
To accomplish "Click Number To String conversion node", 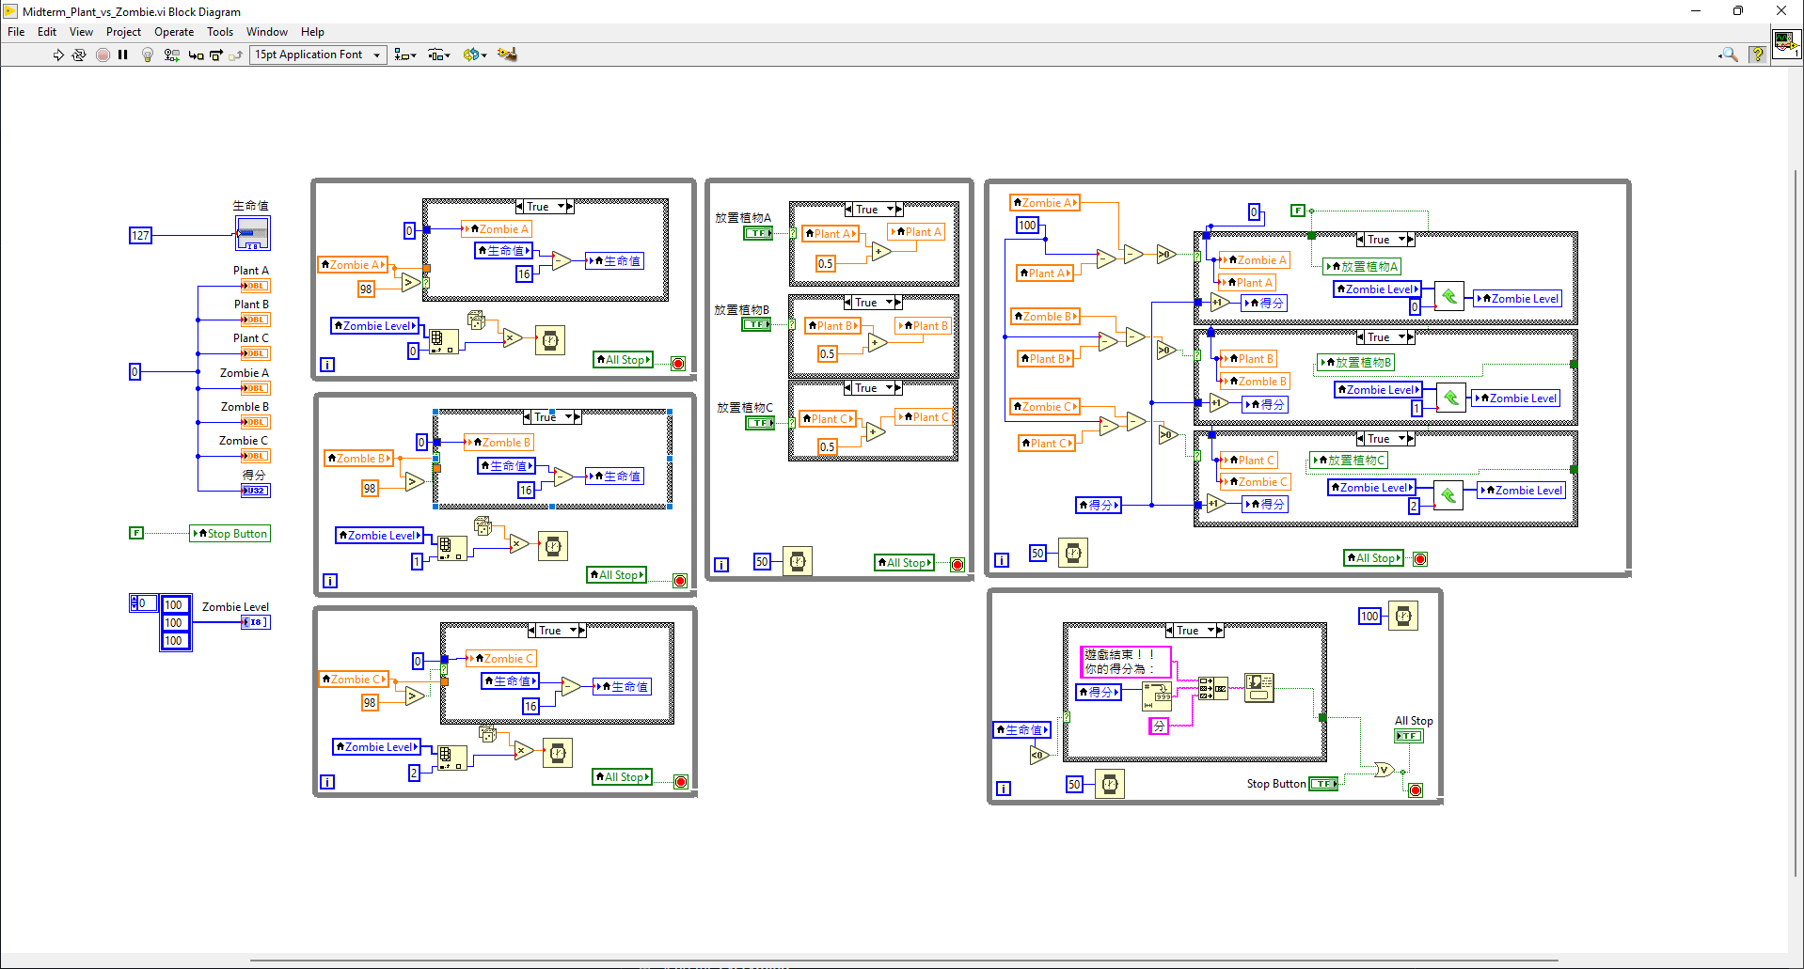I will (1158, 696).
